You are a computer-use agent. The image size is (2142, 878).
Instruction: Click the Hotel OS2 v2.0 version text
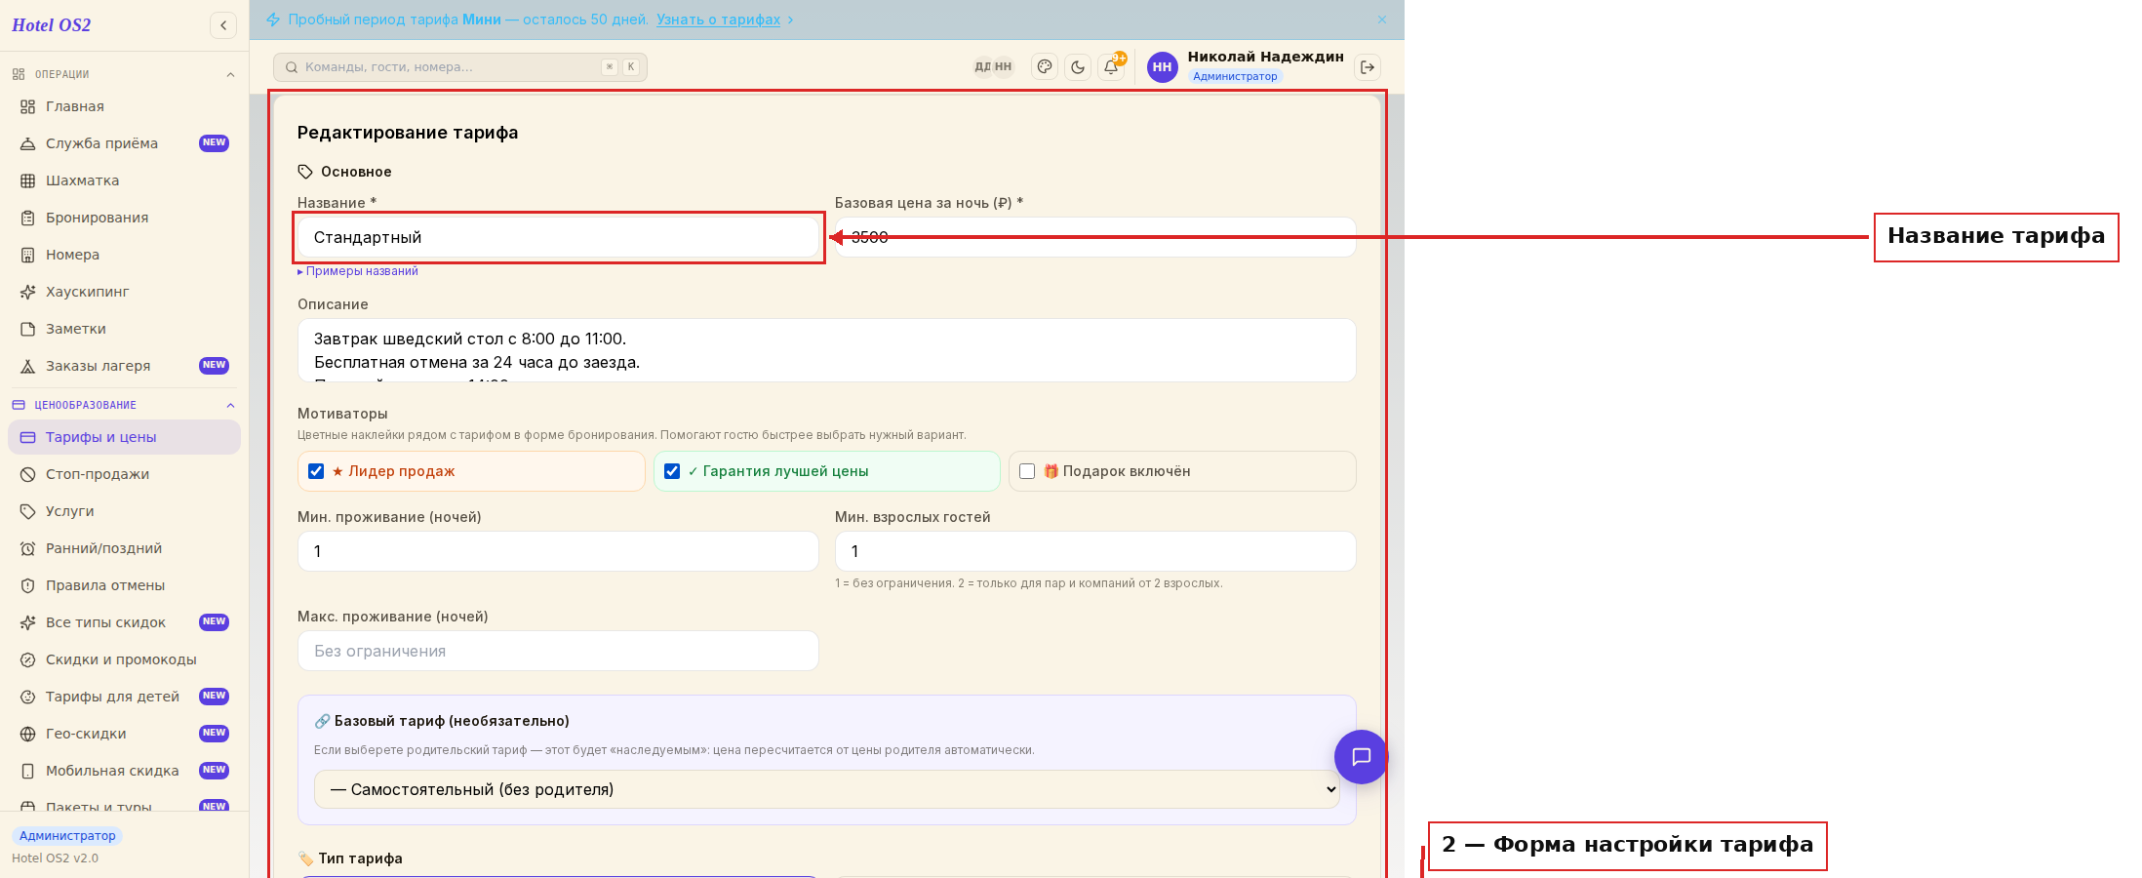[x=55, y=858]
